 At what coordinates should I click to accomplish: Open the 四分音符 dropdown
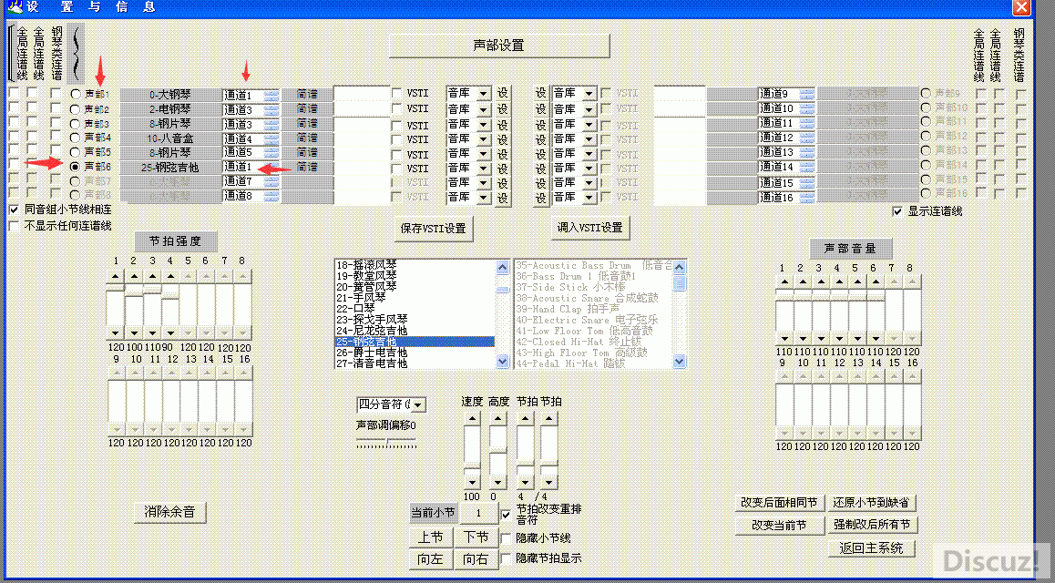click(x=418, y=404)
